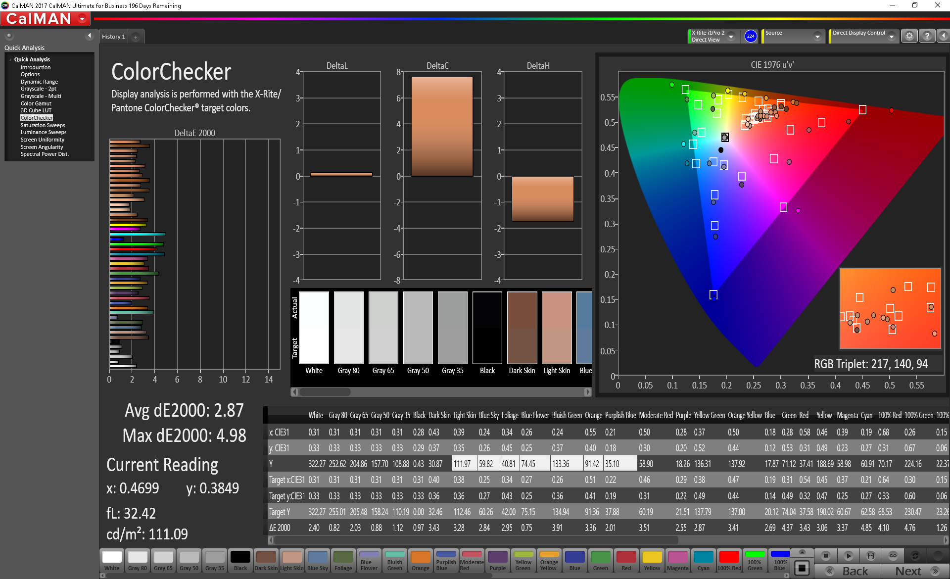Select the Yellow Green bottom swatch
The width and height of the screenshot is (950, 579).
523,561
